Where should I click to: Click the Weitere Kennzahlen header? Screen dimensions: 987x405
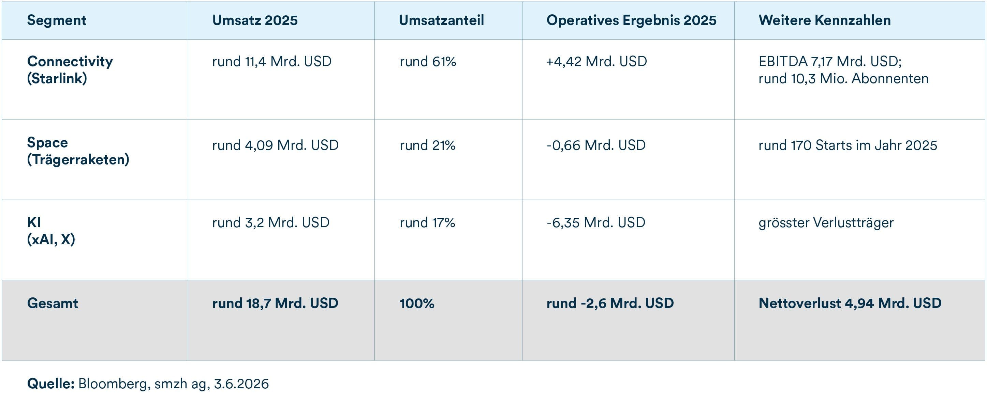[825, 20]
